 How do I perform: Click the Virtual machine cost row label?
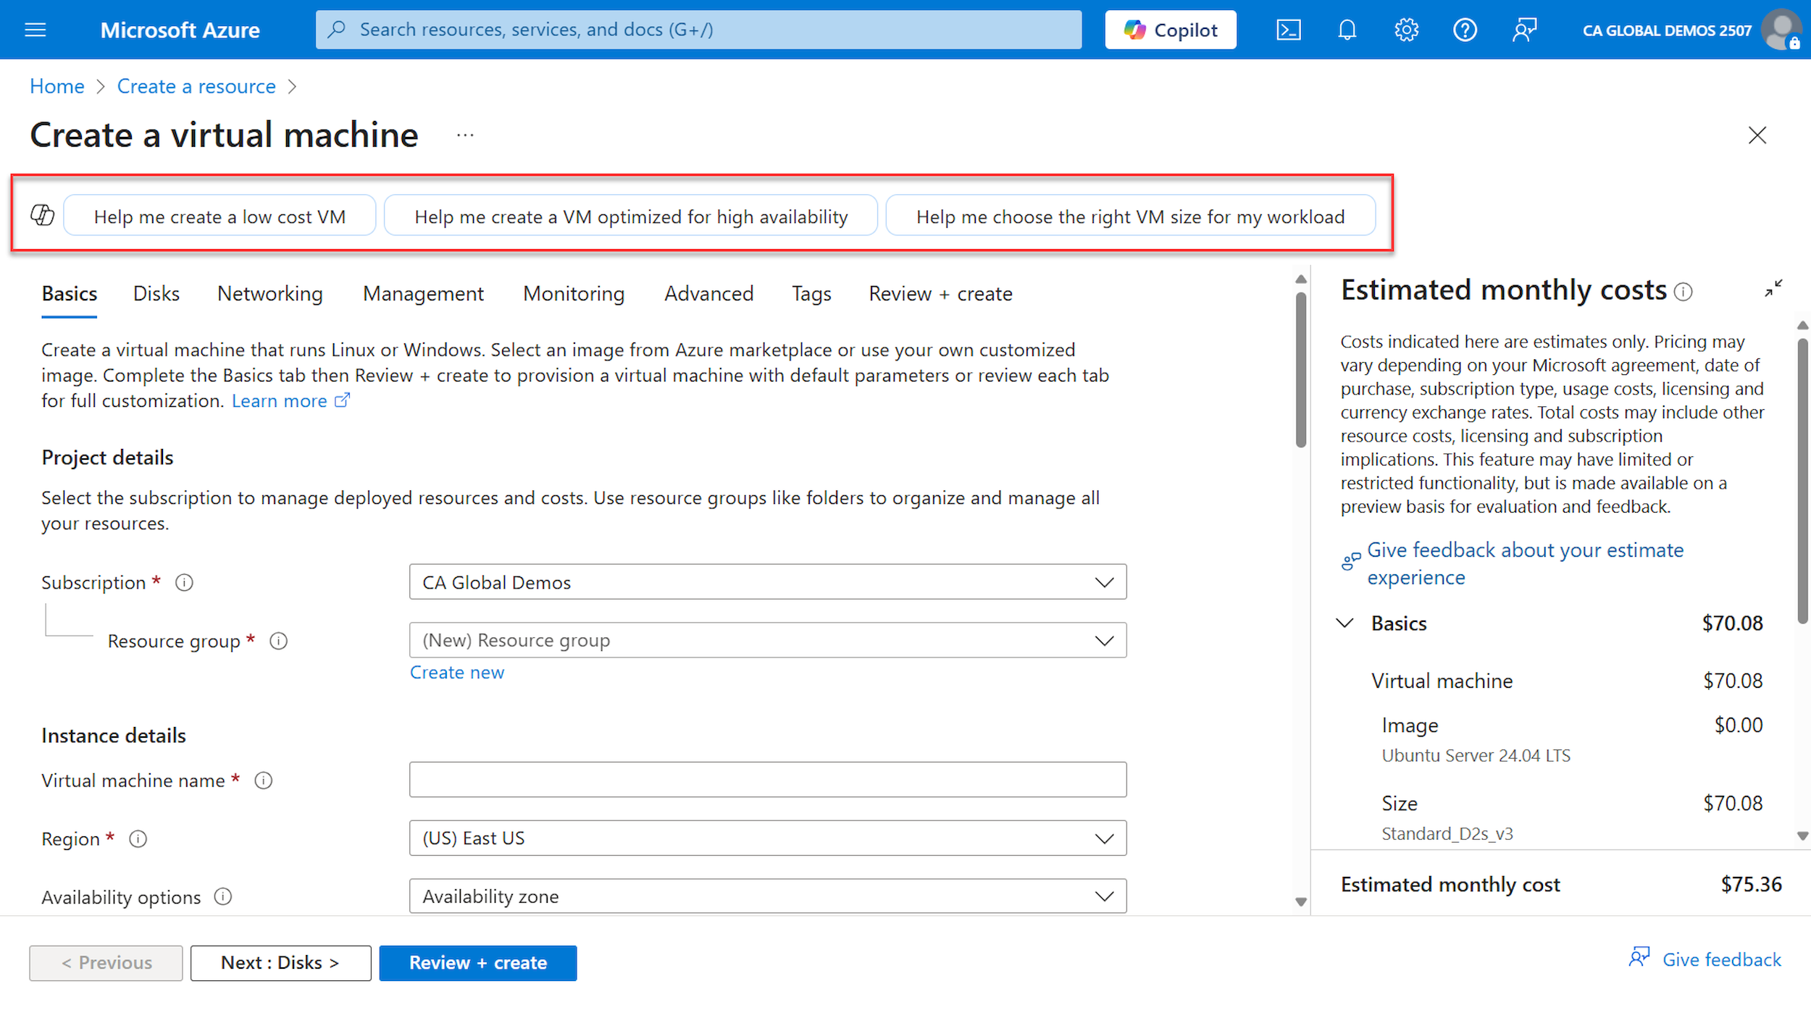tap(1442, 681)
